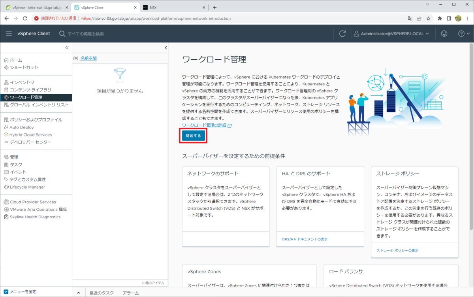The image size is (474, 297).
Task: Open the vSphere Client hamburger menu
Action: [9, 34]
